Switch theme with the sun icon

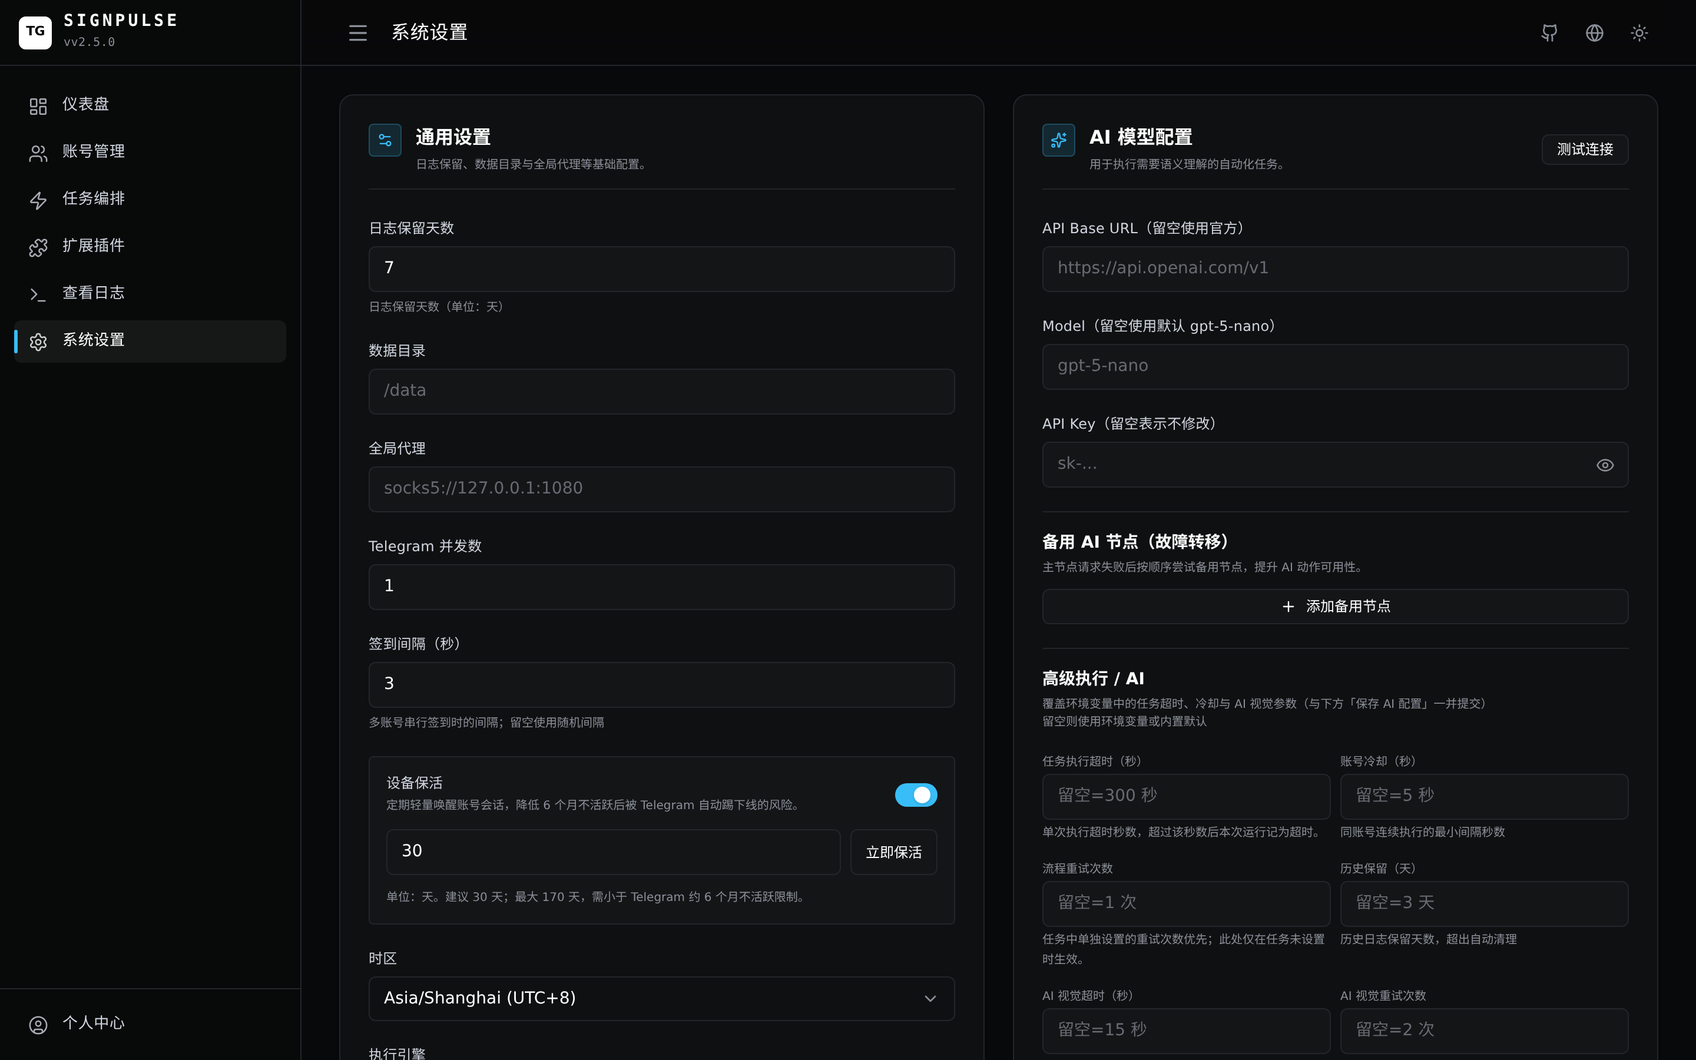[1639, 33]
